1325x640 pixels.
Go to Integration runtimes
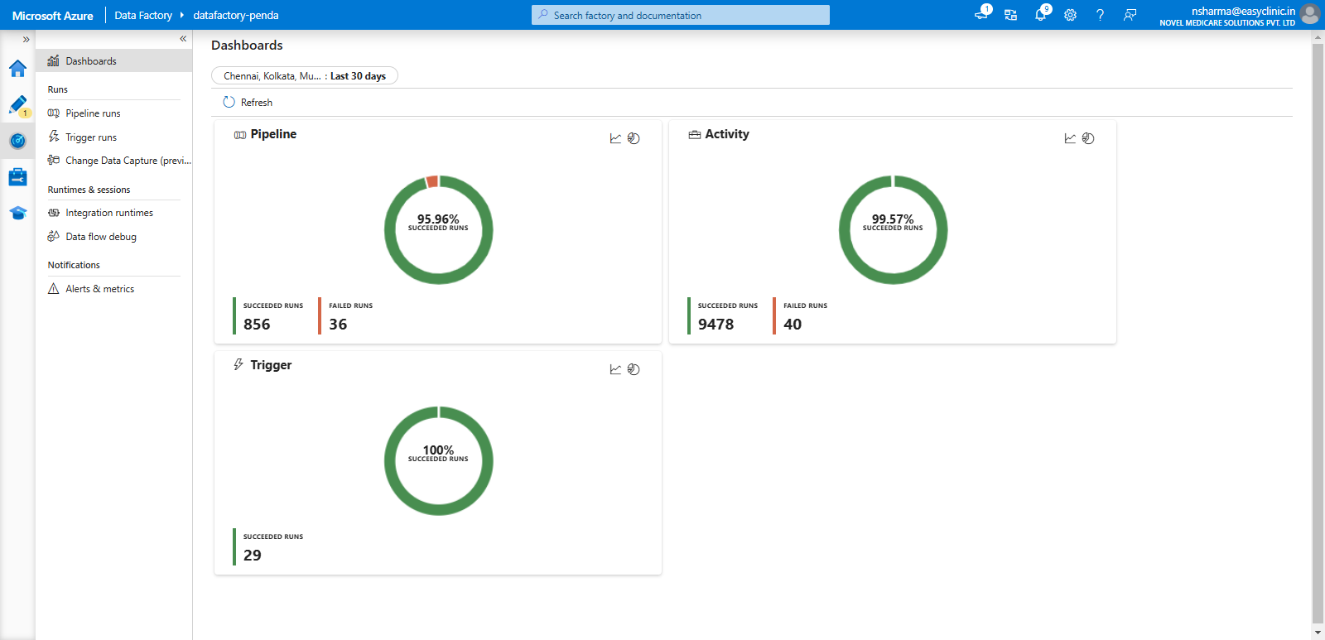pos(108,213)
